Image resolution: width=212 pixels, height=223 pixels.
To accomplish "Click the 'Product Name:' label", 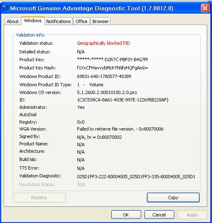I will (34, 144).
